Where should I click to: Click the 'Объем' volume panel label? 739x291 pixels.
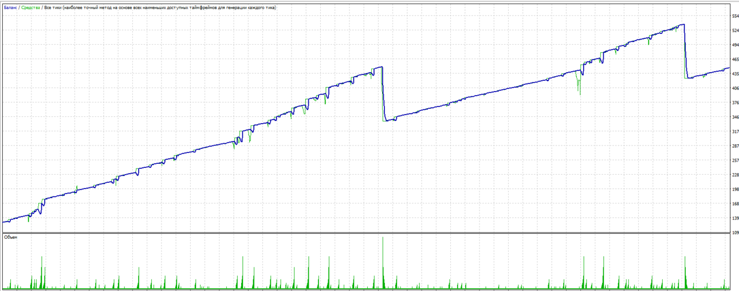tap(10, 237)
